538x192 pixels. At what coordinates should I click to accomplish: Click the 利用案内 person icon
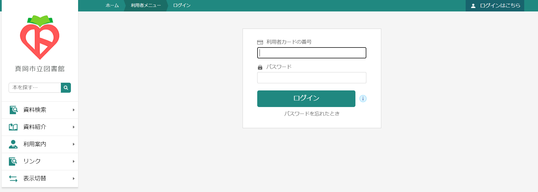click(13, 144)
